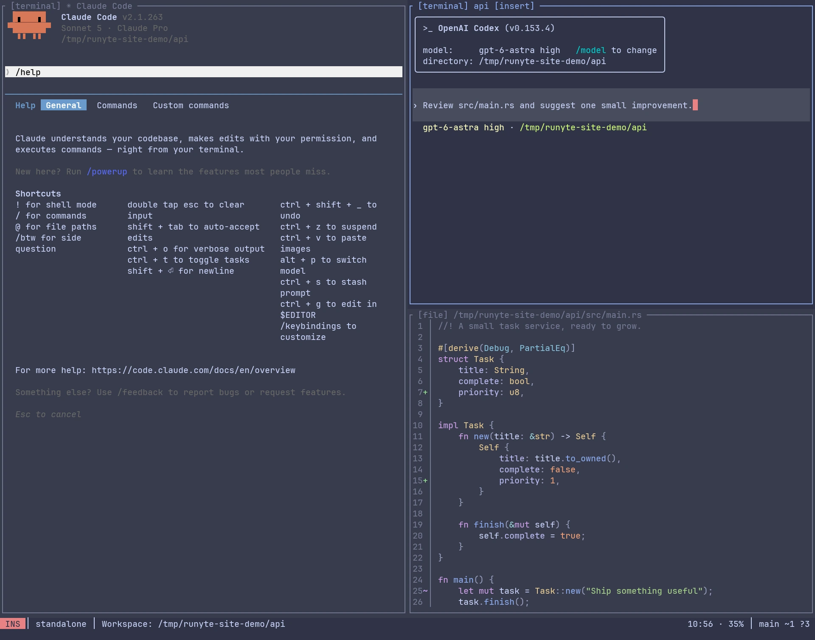Click the 'self.complete = true;' code line
The width and height of the screenshot is (815, 640).
click(x=532, y=536)
